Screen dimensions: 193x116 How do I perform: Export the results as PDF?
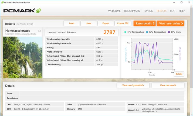(x=123, y=23)
